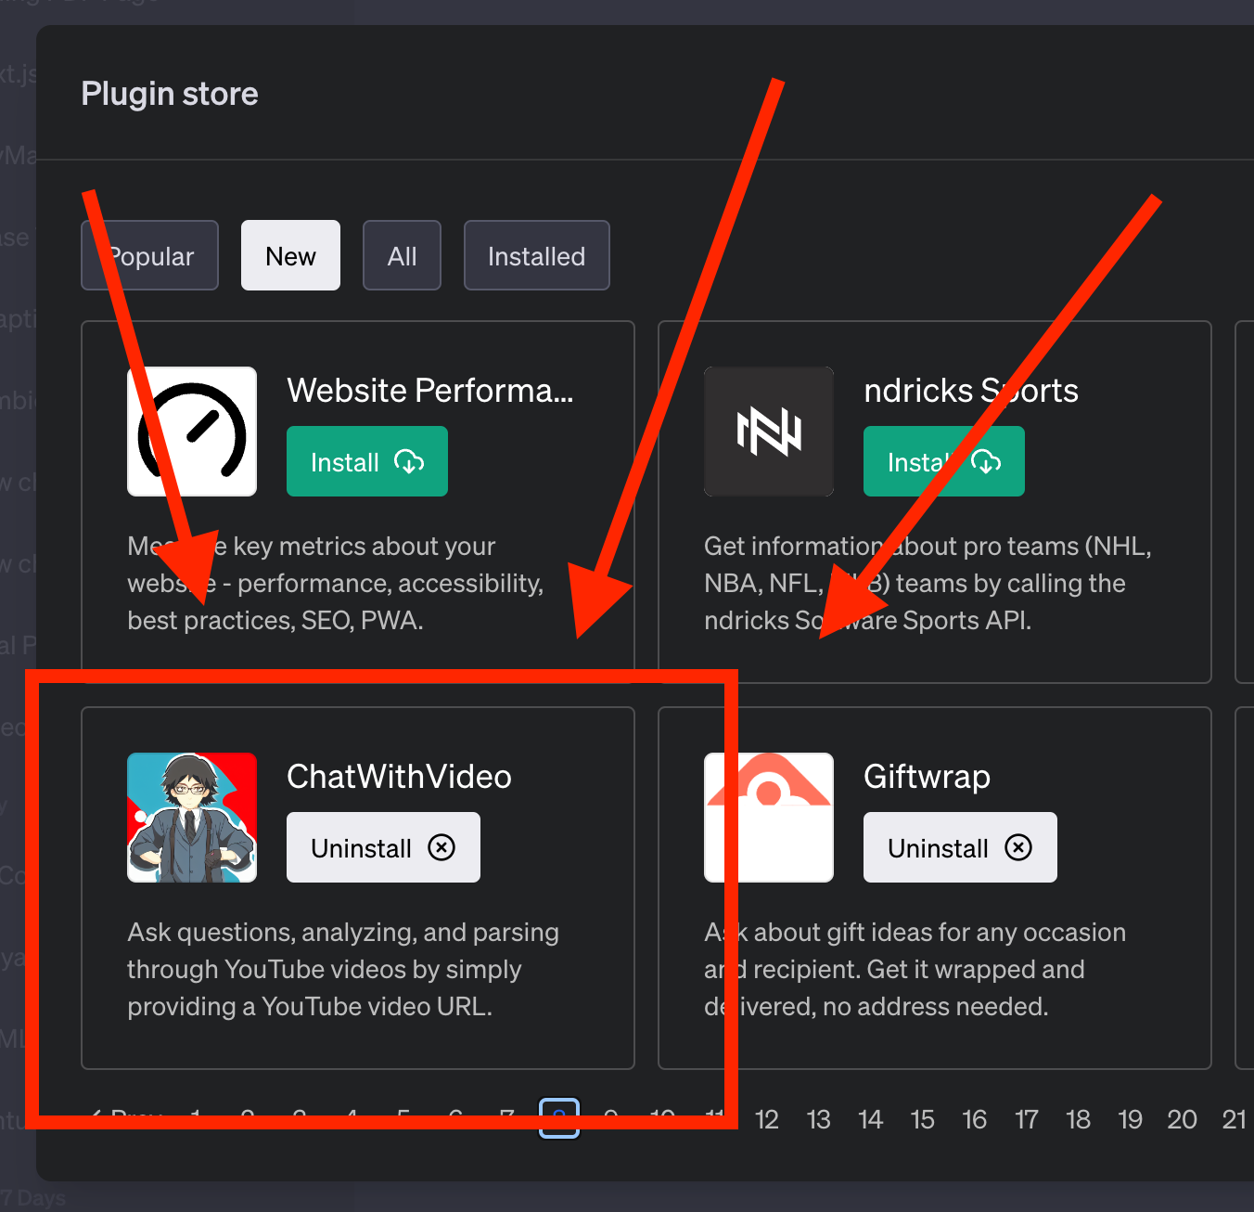The width and height of the screenshot is (1254, 1212).
Task: Open page 20 of the plugin store
Action: (1182, 1119)
